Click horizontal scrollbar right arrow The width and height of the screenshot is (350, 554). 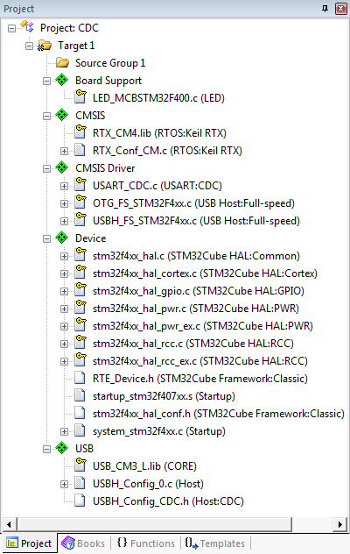340,524
